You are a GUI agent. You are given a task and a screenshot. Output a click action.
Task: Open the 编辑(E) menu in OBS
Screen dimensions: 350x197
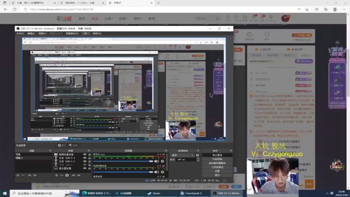[31, 34]
